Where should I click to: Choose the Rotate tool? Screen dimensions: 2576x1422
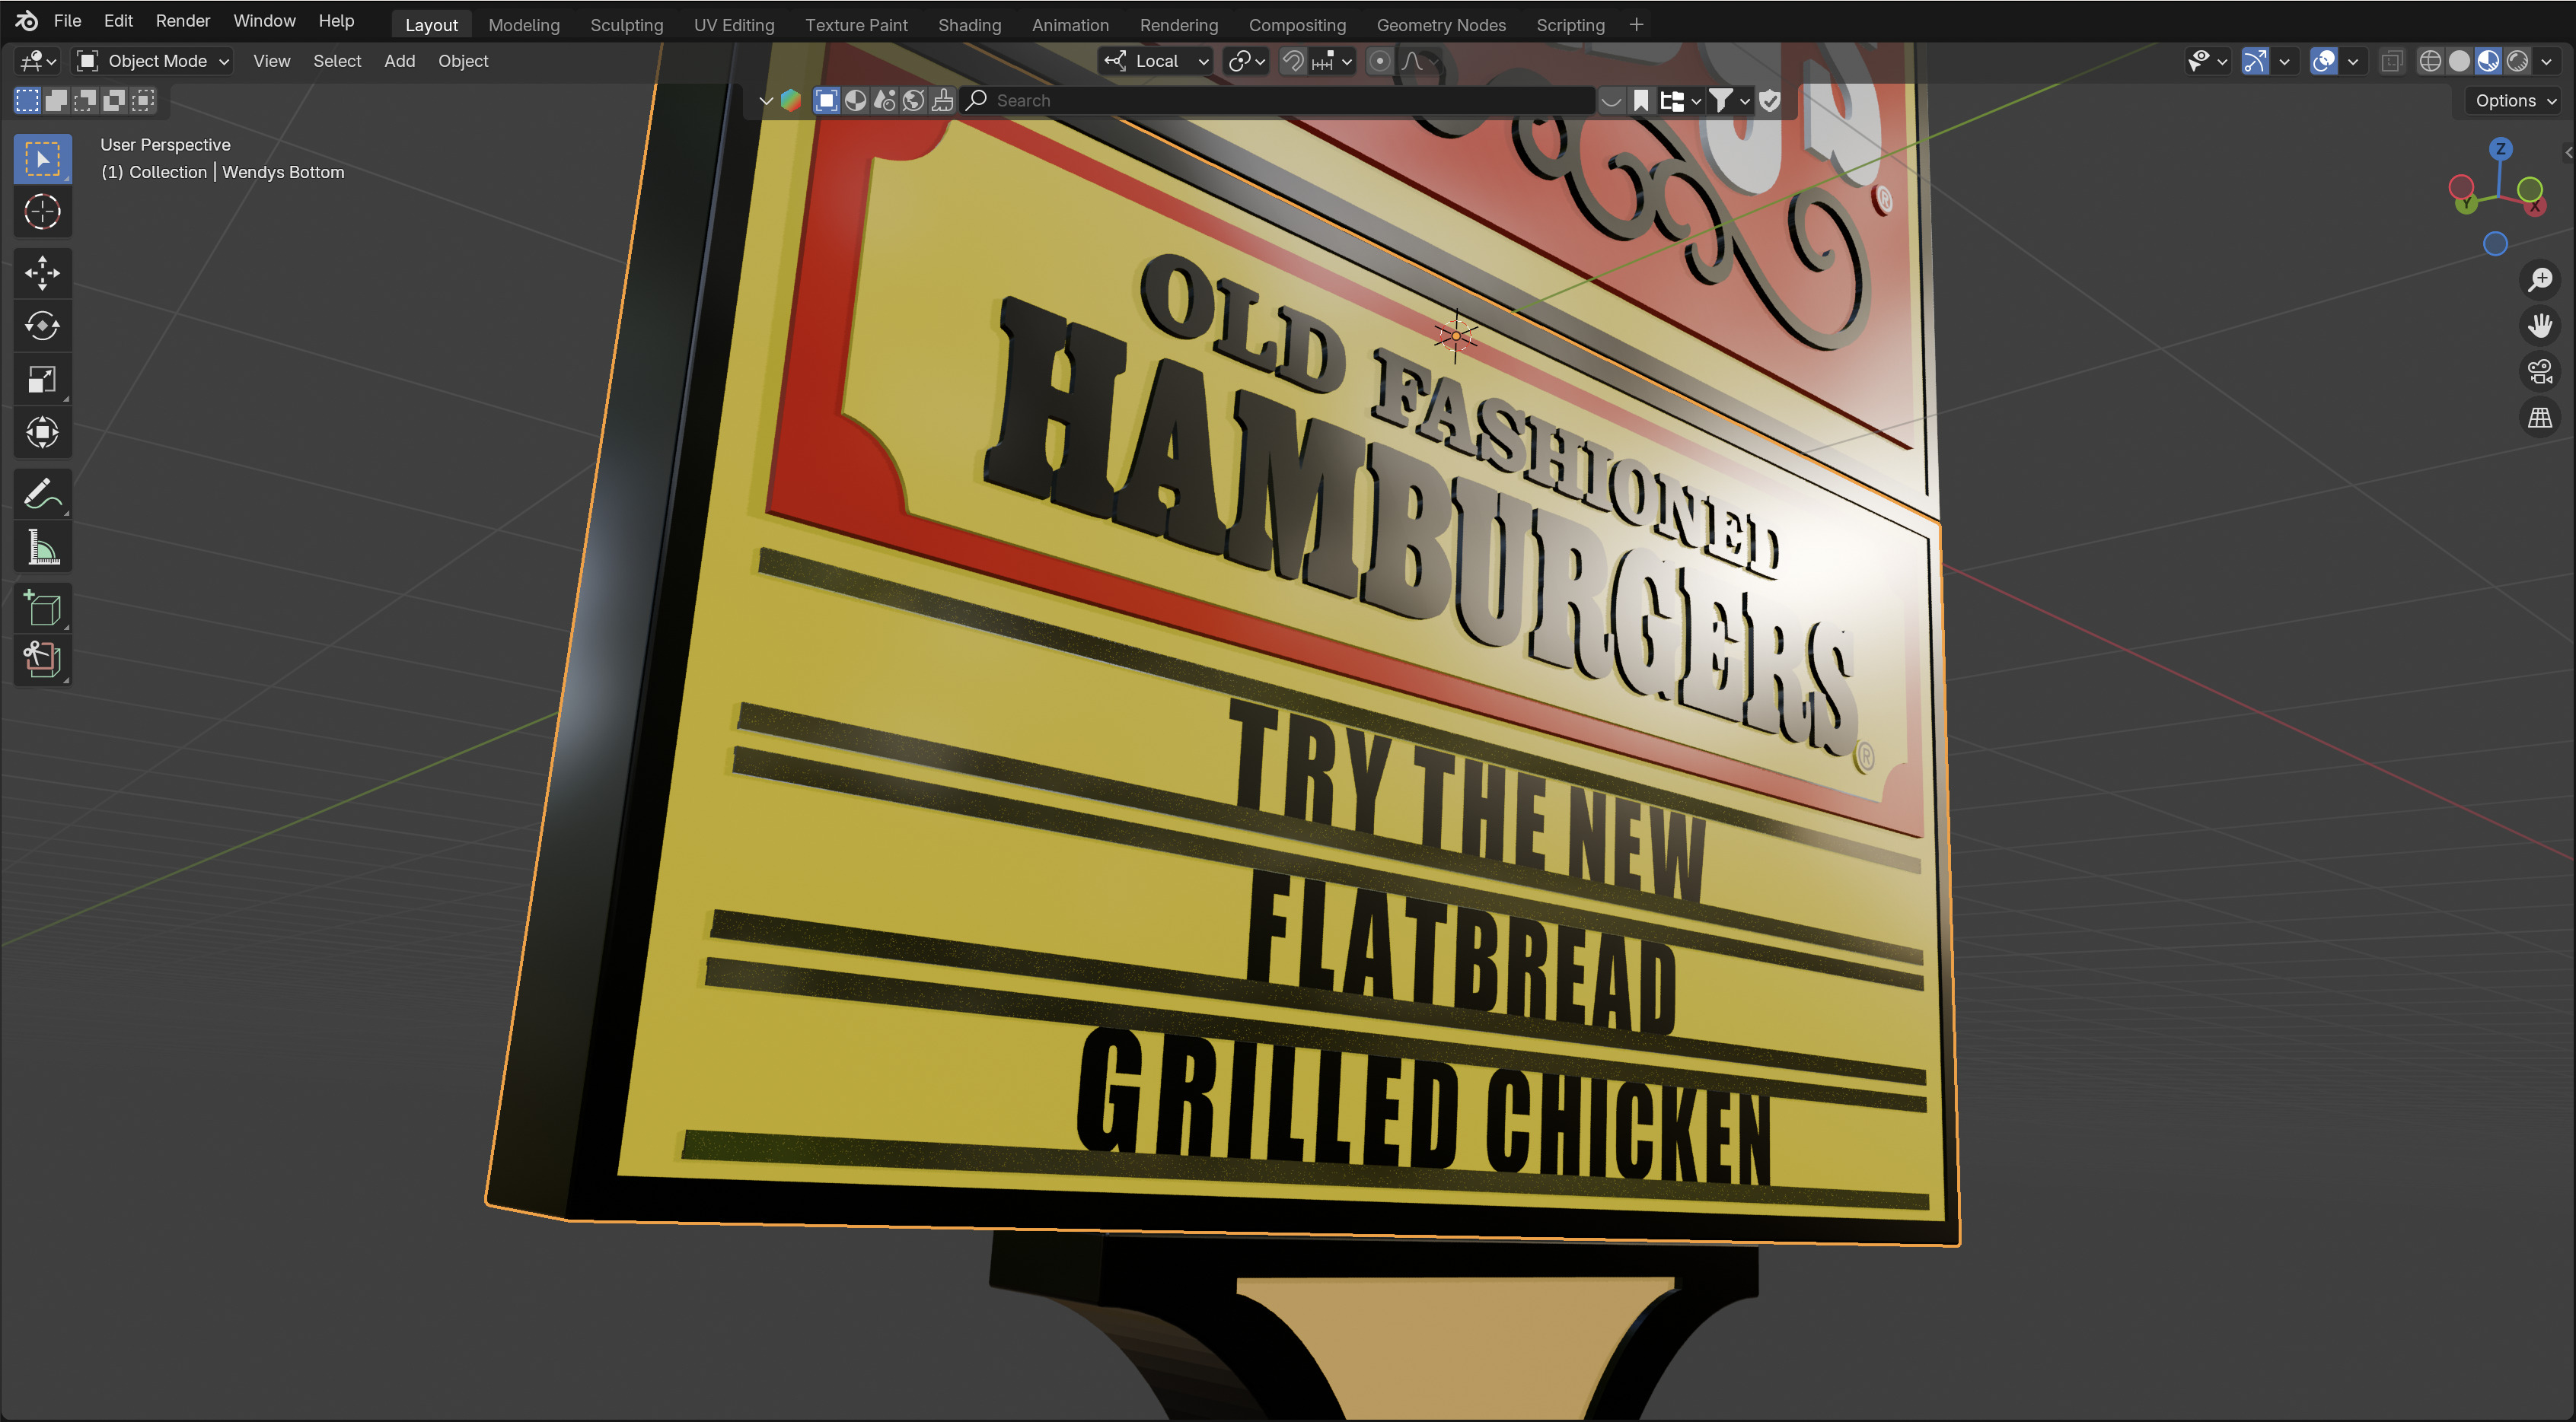(42, 326)
